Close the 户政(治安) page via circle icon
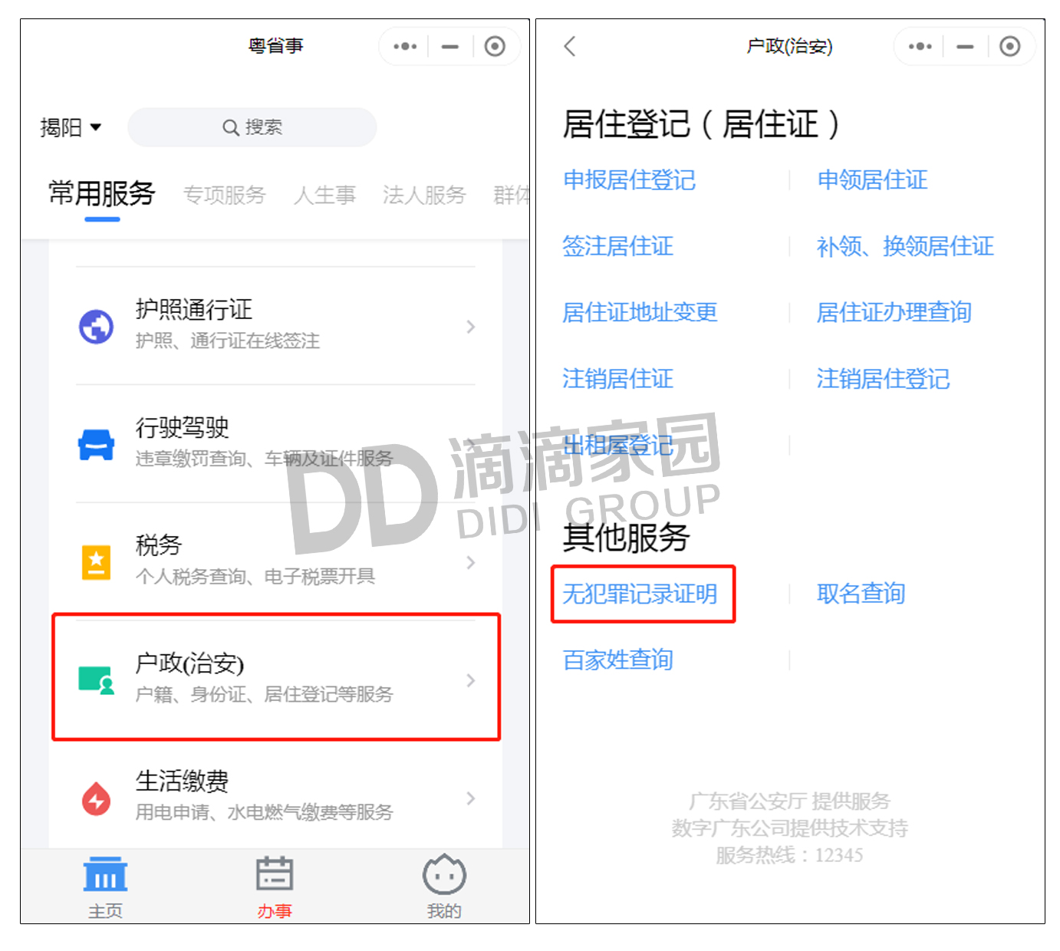Screen dimensions: 1060x951 pos(1009,47)
